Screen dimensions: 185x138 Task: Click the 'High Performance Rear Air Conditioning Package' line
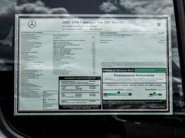67,49
